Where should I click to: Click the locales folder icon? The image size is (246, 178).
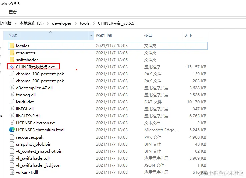pyautogui.click(x=12, y=46)
